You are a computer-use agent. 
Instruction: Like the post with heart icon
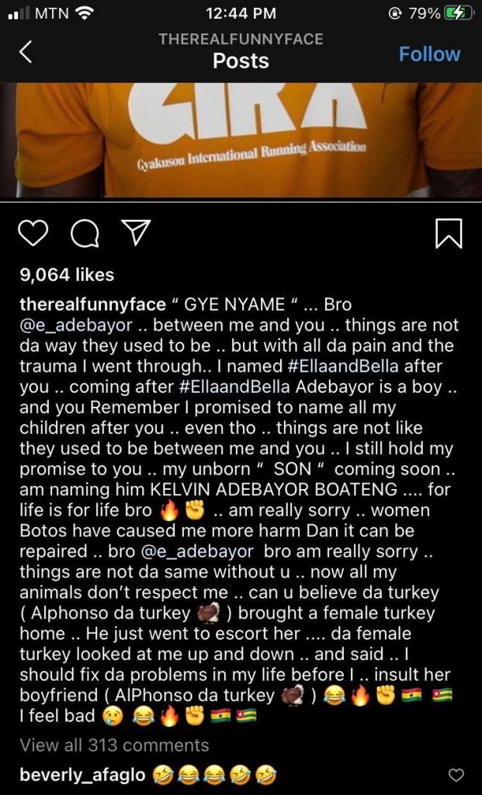[33, 233]
